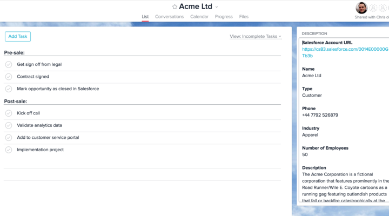Open the Files tab
The image size is (389, 216).
244,17
